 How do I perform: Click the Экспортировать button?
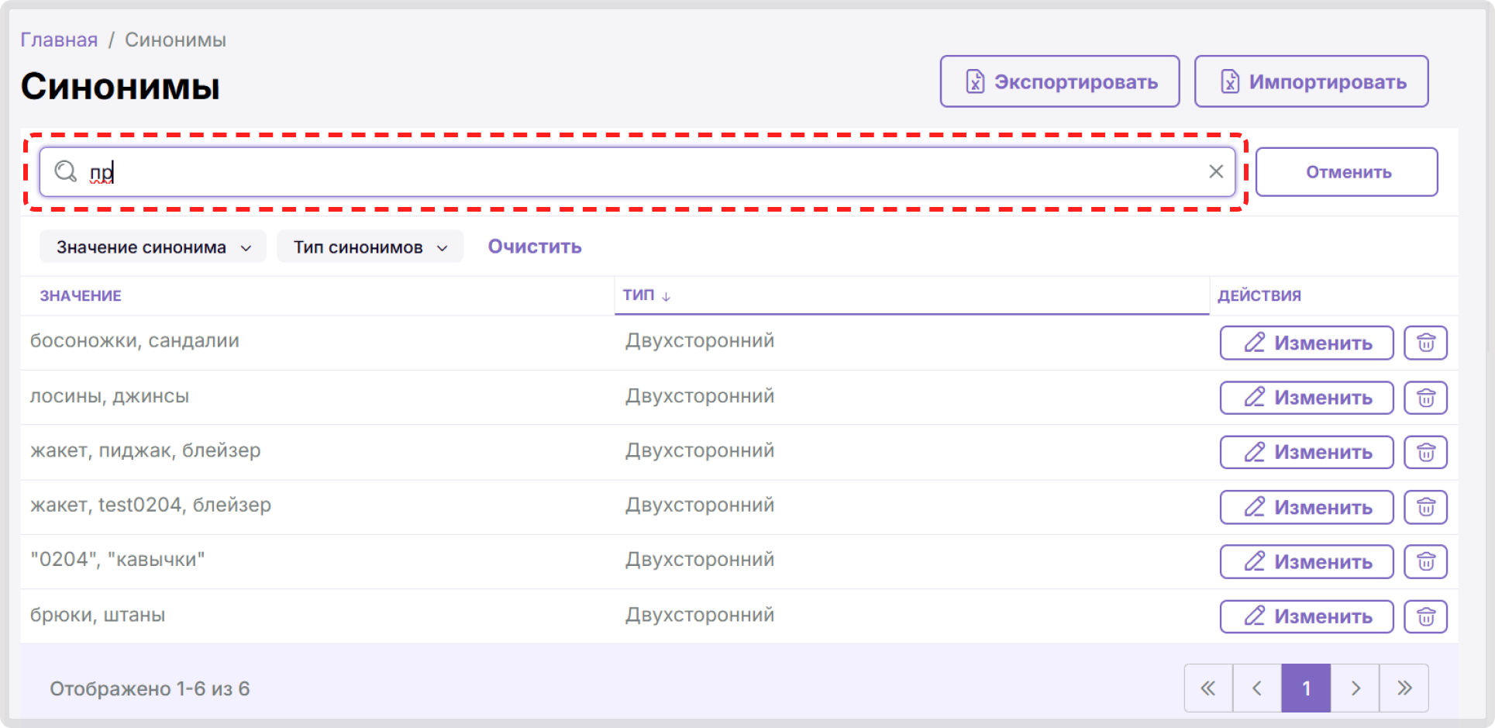pos(1059,81)
